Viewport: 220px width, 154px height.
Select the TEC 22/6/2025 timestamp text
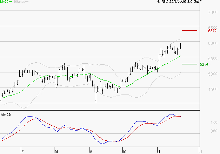[x=179, y=2]
